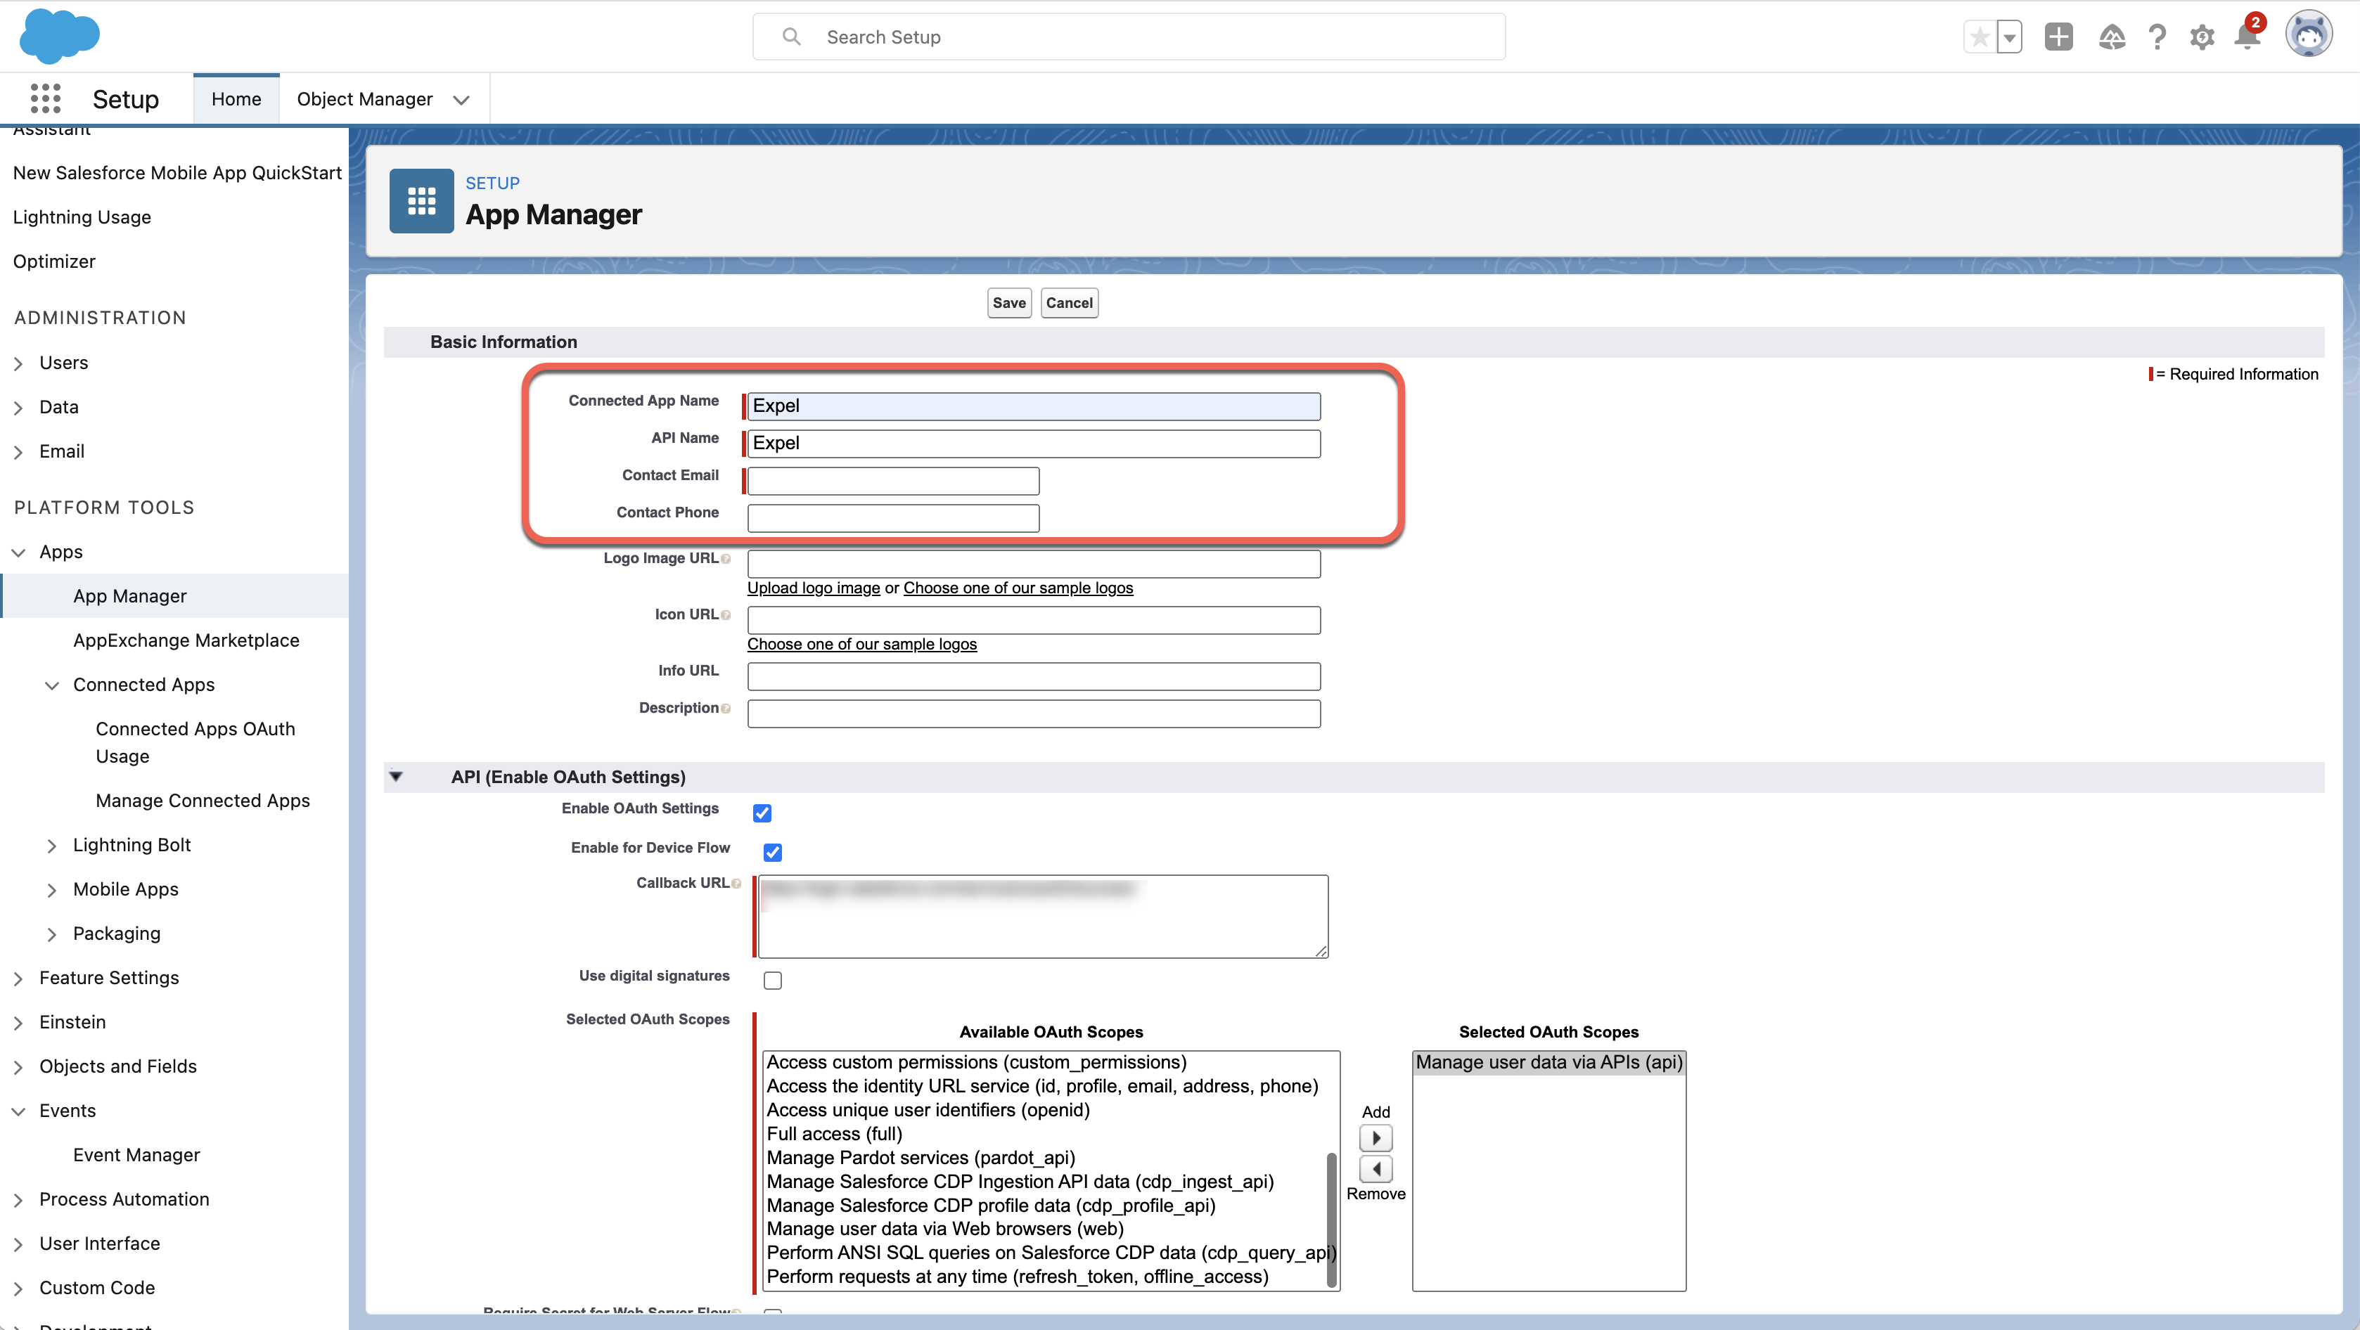
Task: Check Use digital signatures box
Action: pyautogui.click(x=772, y=980)
